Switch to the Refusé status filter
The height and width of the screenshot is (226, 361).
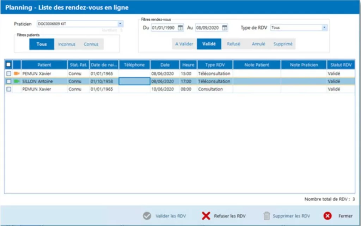tap(233, 44)
